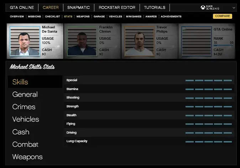Viewport: 240px width, 168px height.
Task: Open the Combat stats category
Action: [25, 144]
